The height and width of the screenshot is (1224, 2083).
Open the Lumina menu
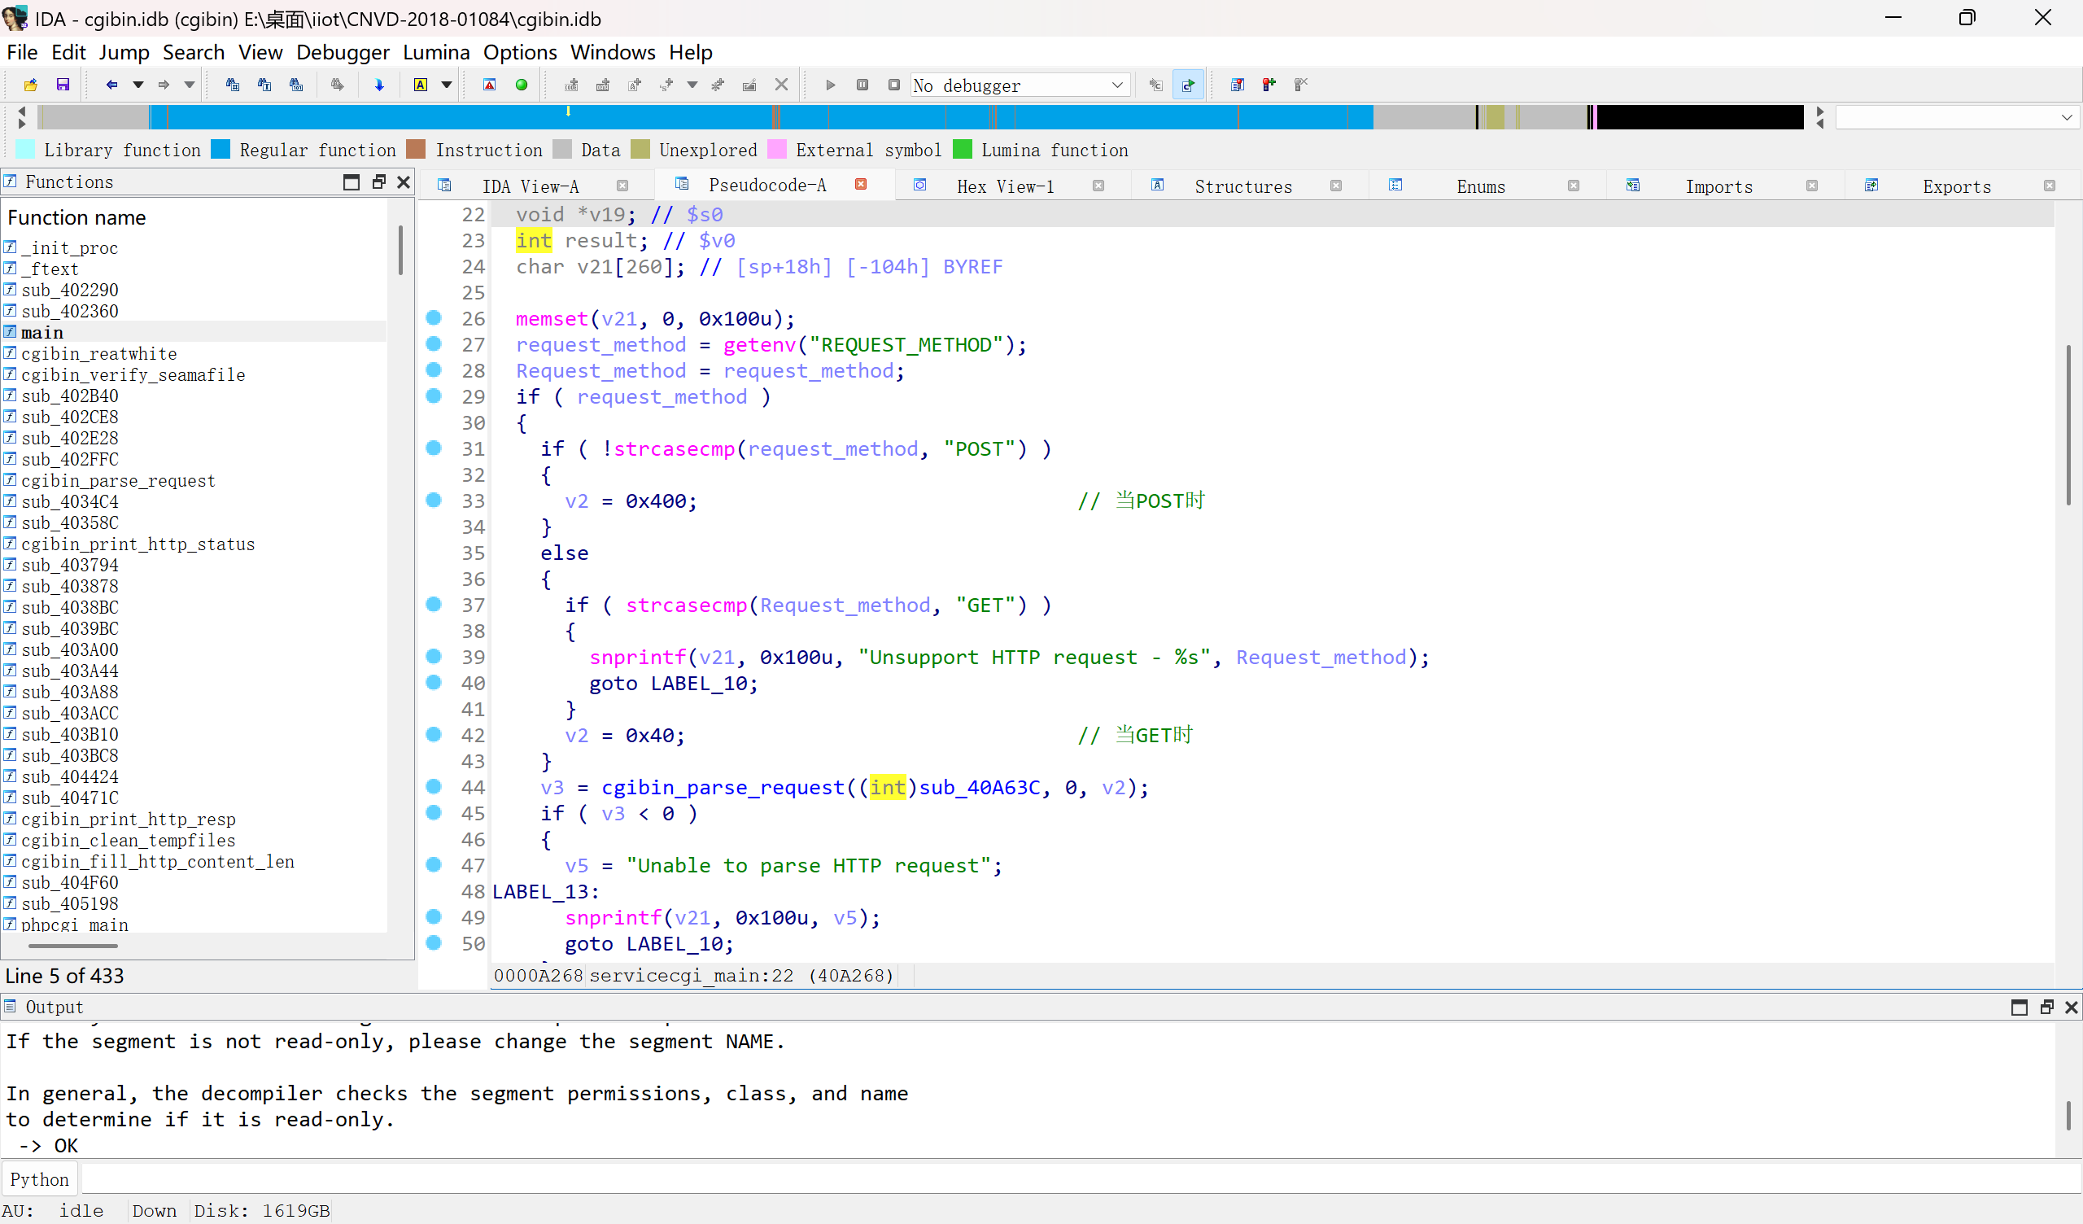(x=435, y=52)
